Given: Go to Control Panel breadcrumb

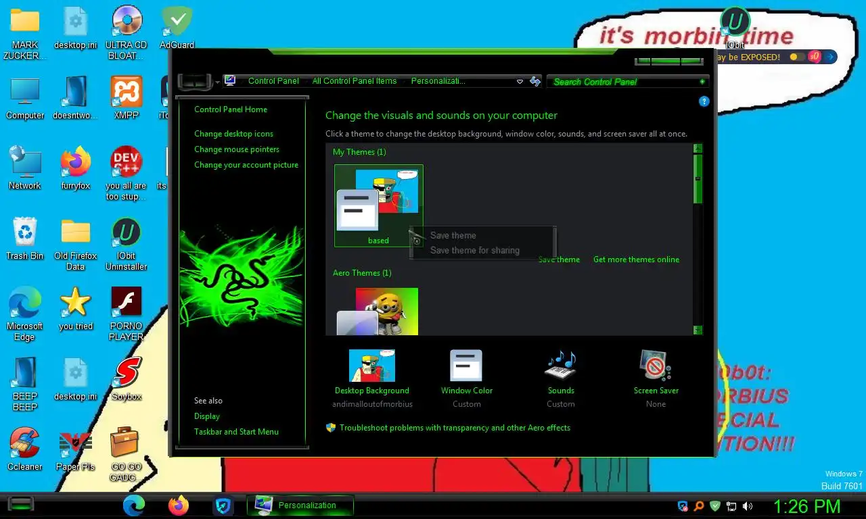Looking at the screenshot, I should coord(273,81).
